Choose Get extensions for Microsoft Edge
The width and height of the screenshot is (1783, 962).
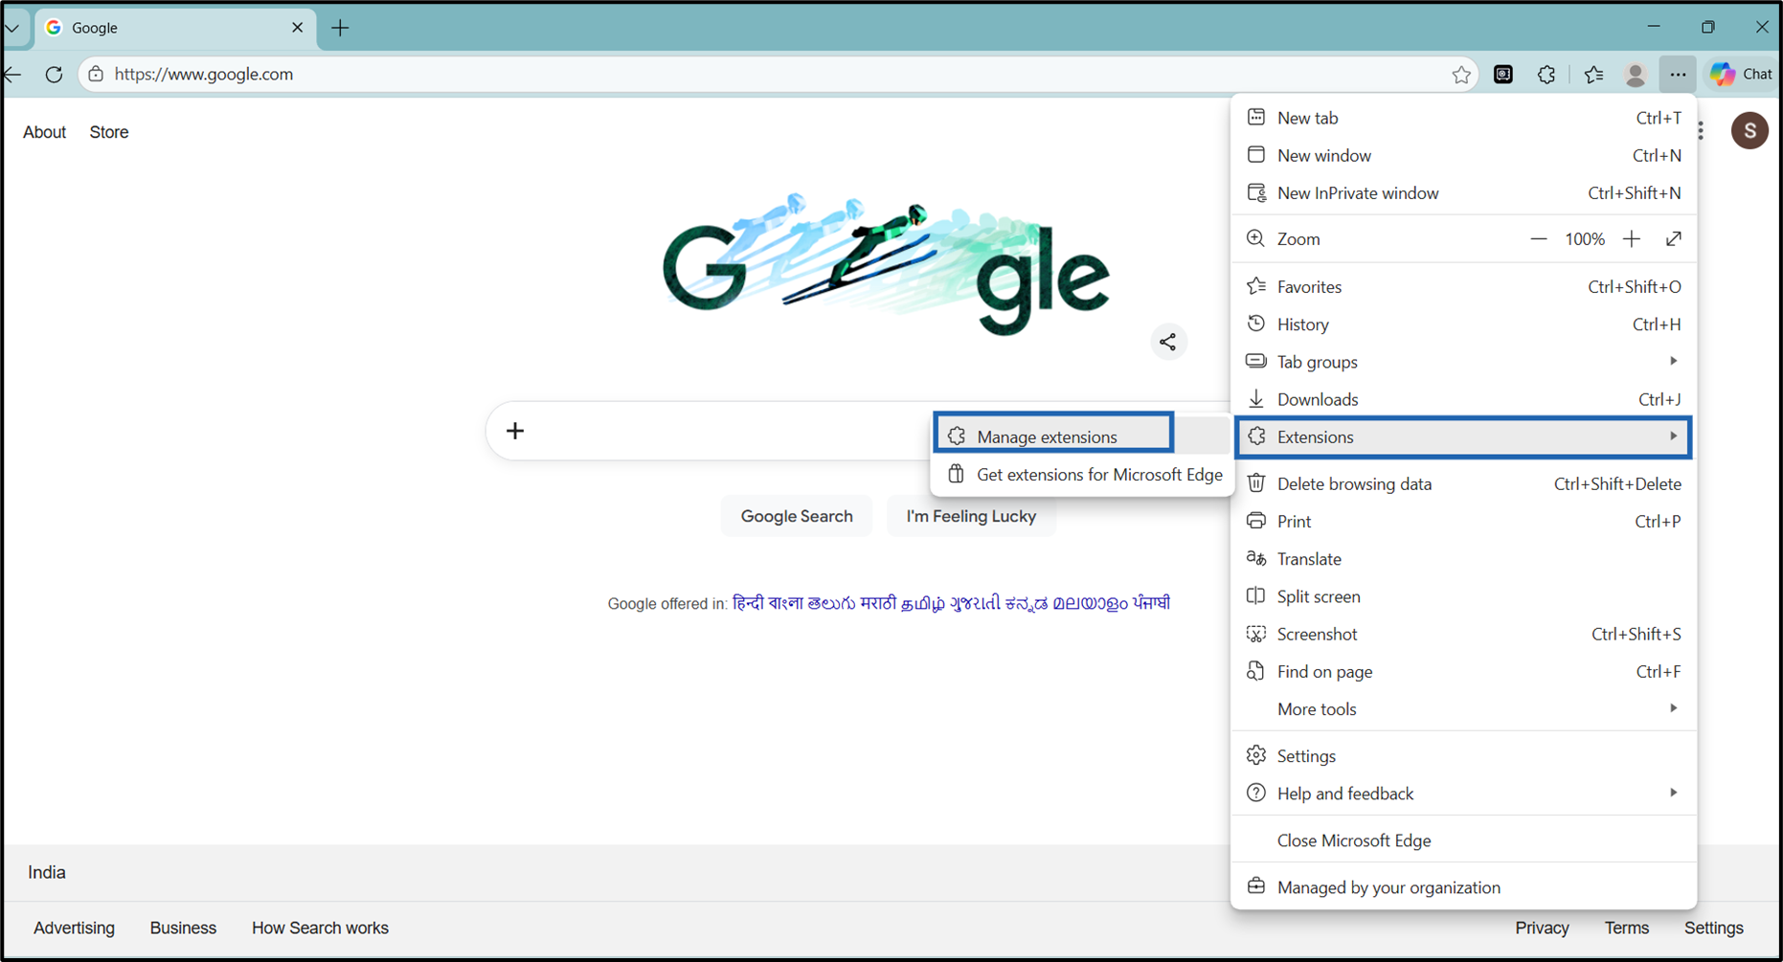tap(1083, 475)
